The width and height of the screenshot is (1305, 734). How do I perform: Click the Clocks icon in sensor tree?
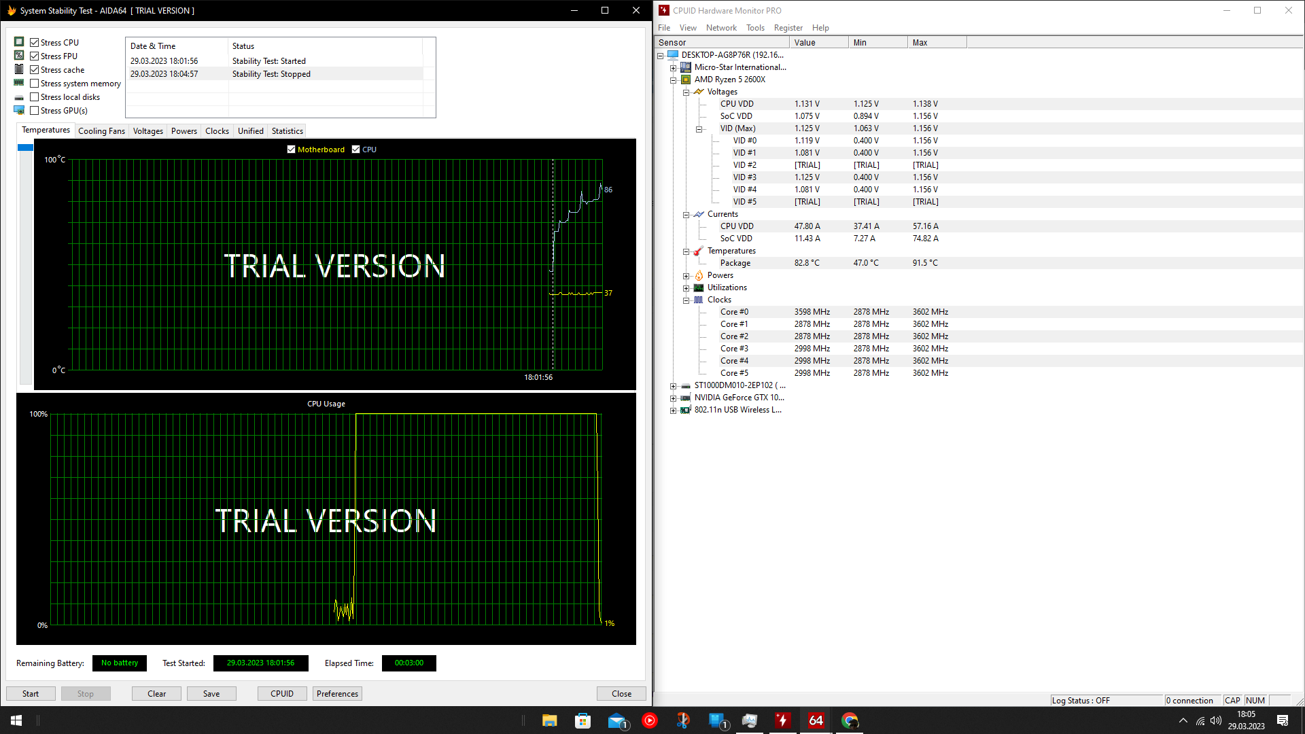pyautogui.click(x=698, y=300)
